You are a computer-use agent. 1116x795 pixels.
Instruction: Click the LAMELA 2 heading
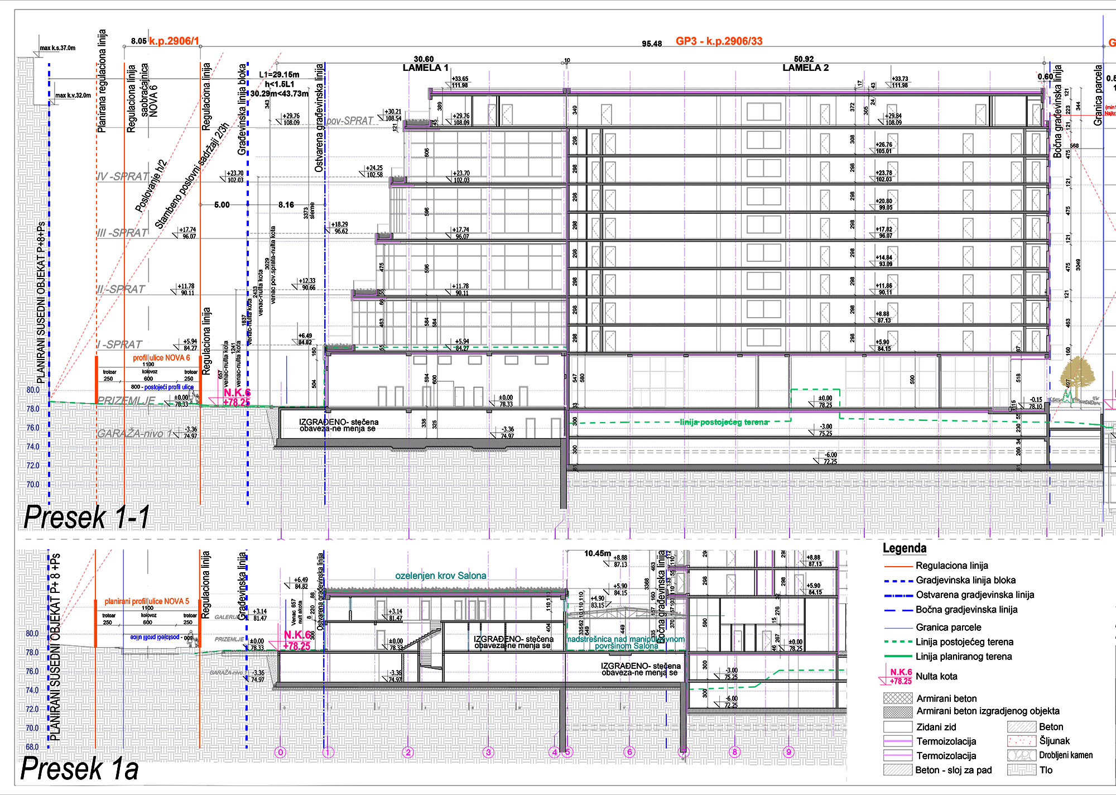tap(805, 68)
